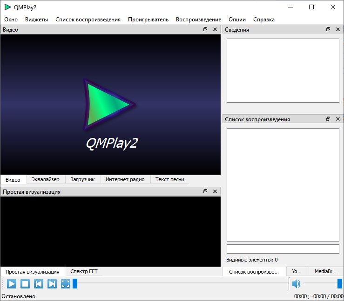This screenshot has height=301, width=344.
Task: Click inside the Сведения info box
Action: point(283,71)
